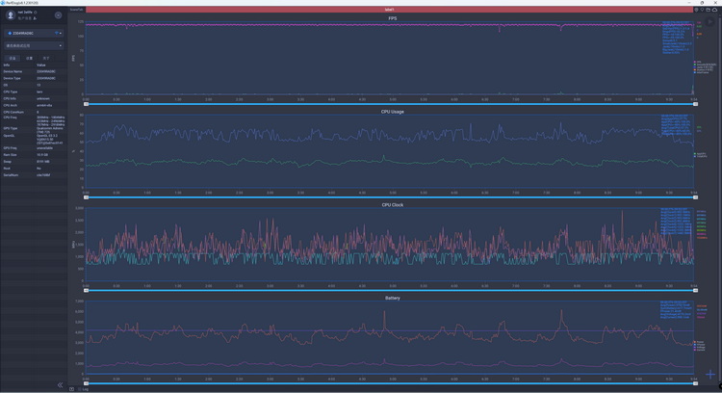Click the CPU Freq row

(34, 120)
